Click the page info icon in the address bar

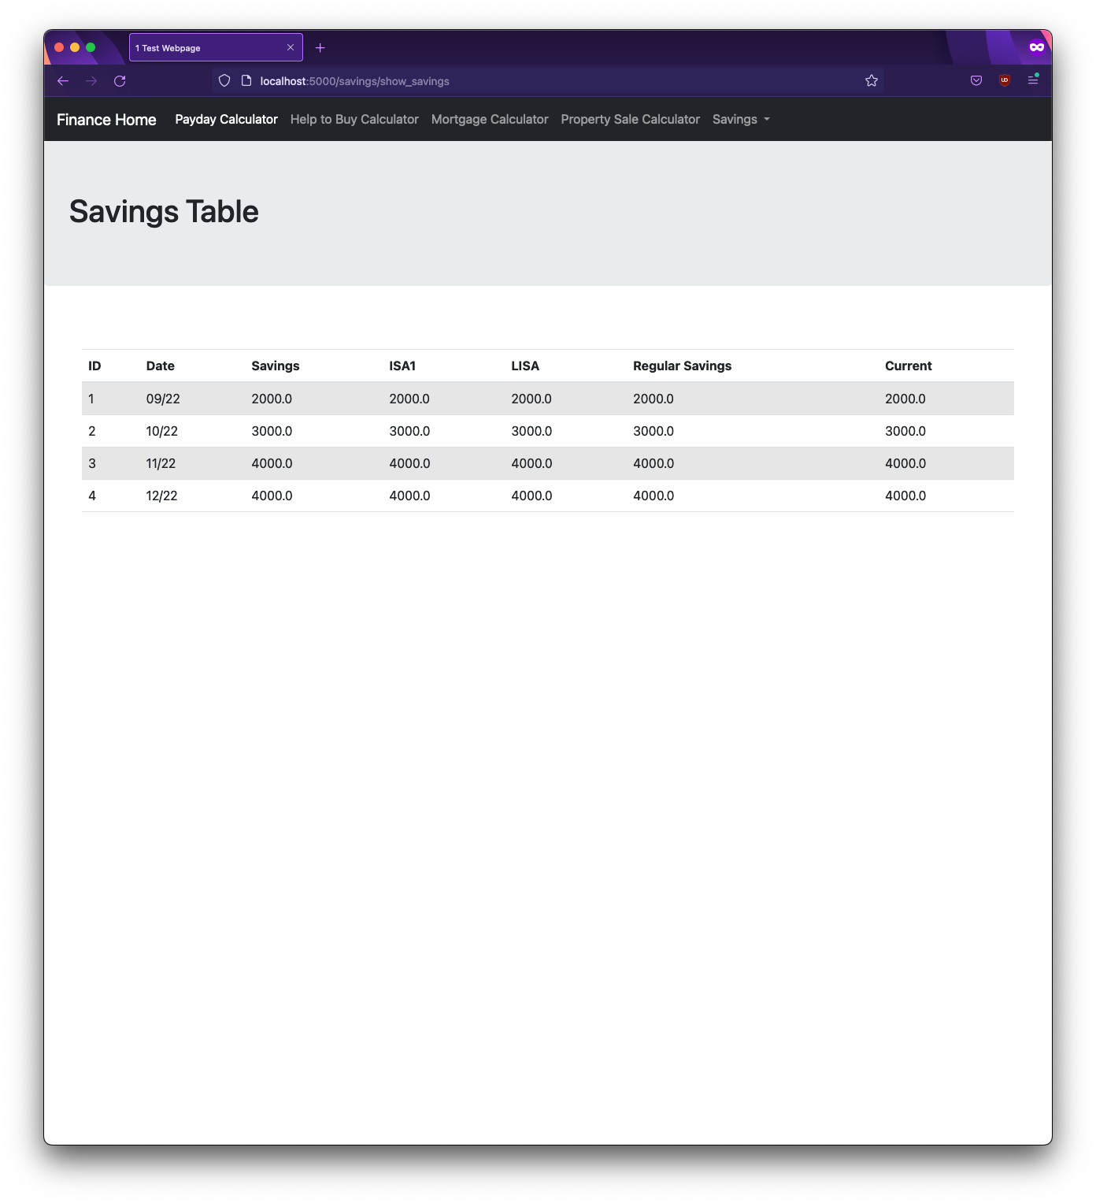pyautogui.click(x=246, y=81)
